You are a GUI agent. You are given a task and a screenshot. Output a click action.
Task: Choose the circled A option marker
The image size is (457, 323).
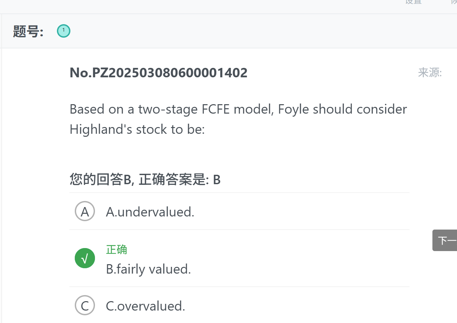(85, 211)
